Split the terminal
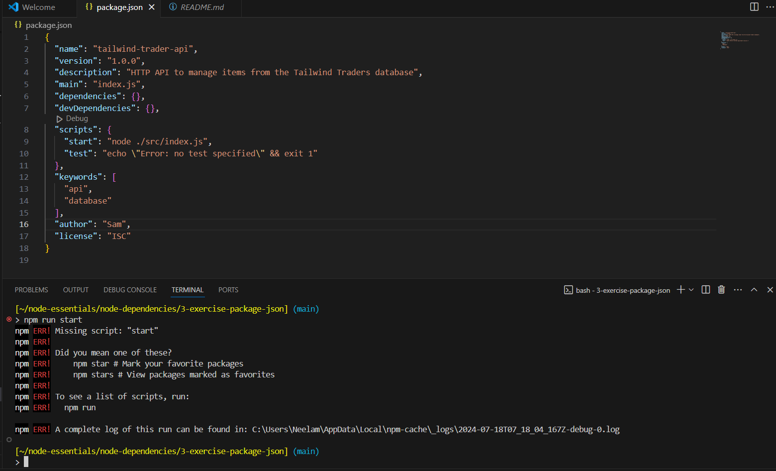Screen dimensions: 776x471 705,290
